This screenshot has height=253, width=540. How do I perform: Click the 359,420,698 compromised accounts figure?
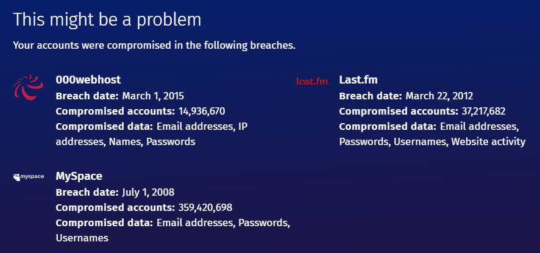click(205, 208)
